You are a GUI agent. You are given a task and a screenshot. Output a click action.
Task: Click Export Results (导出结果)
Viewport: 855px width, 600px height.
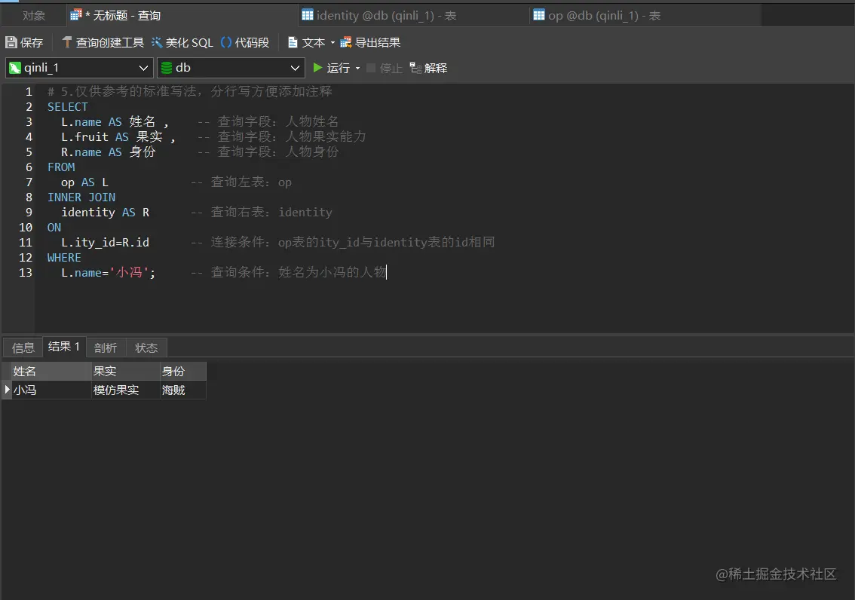(x=370, y=42)
